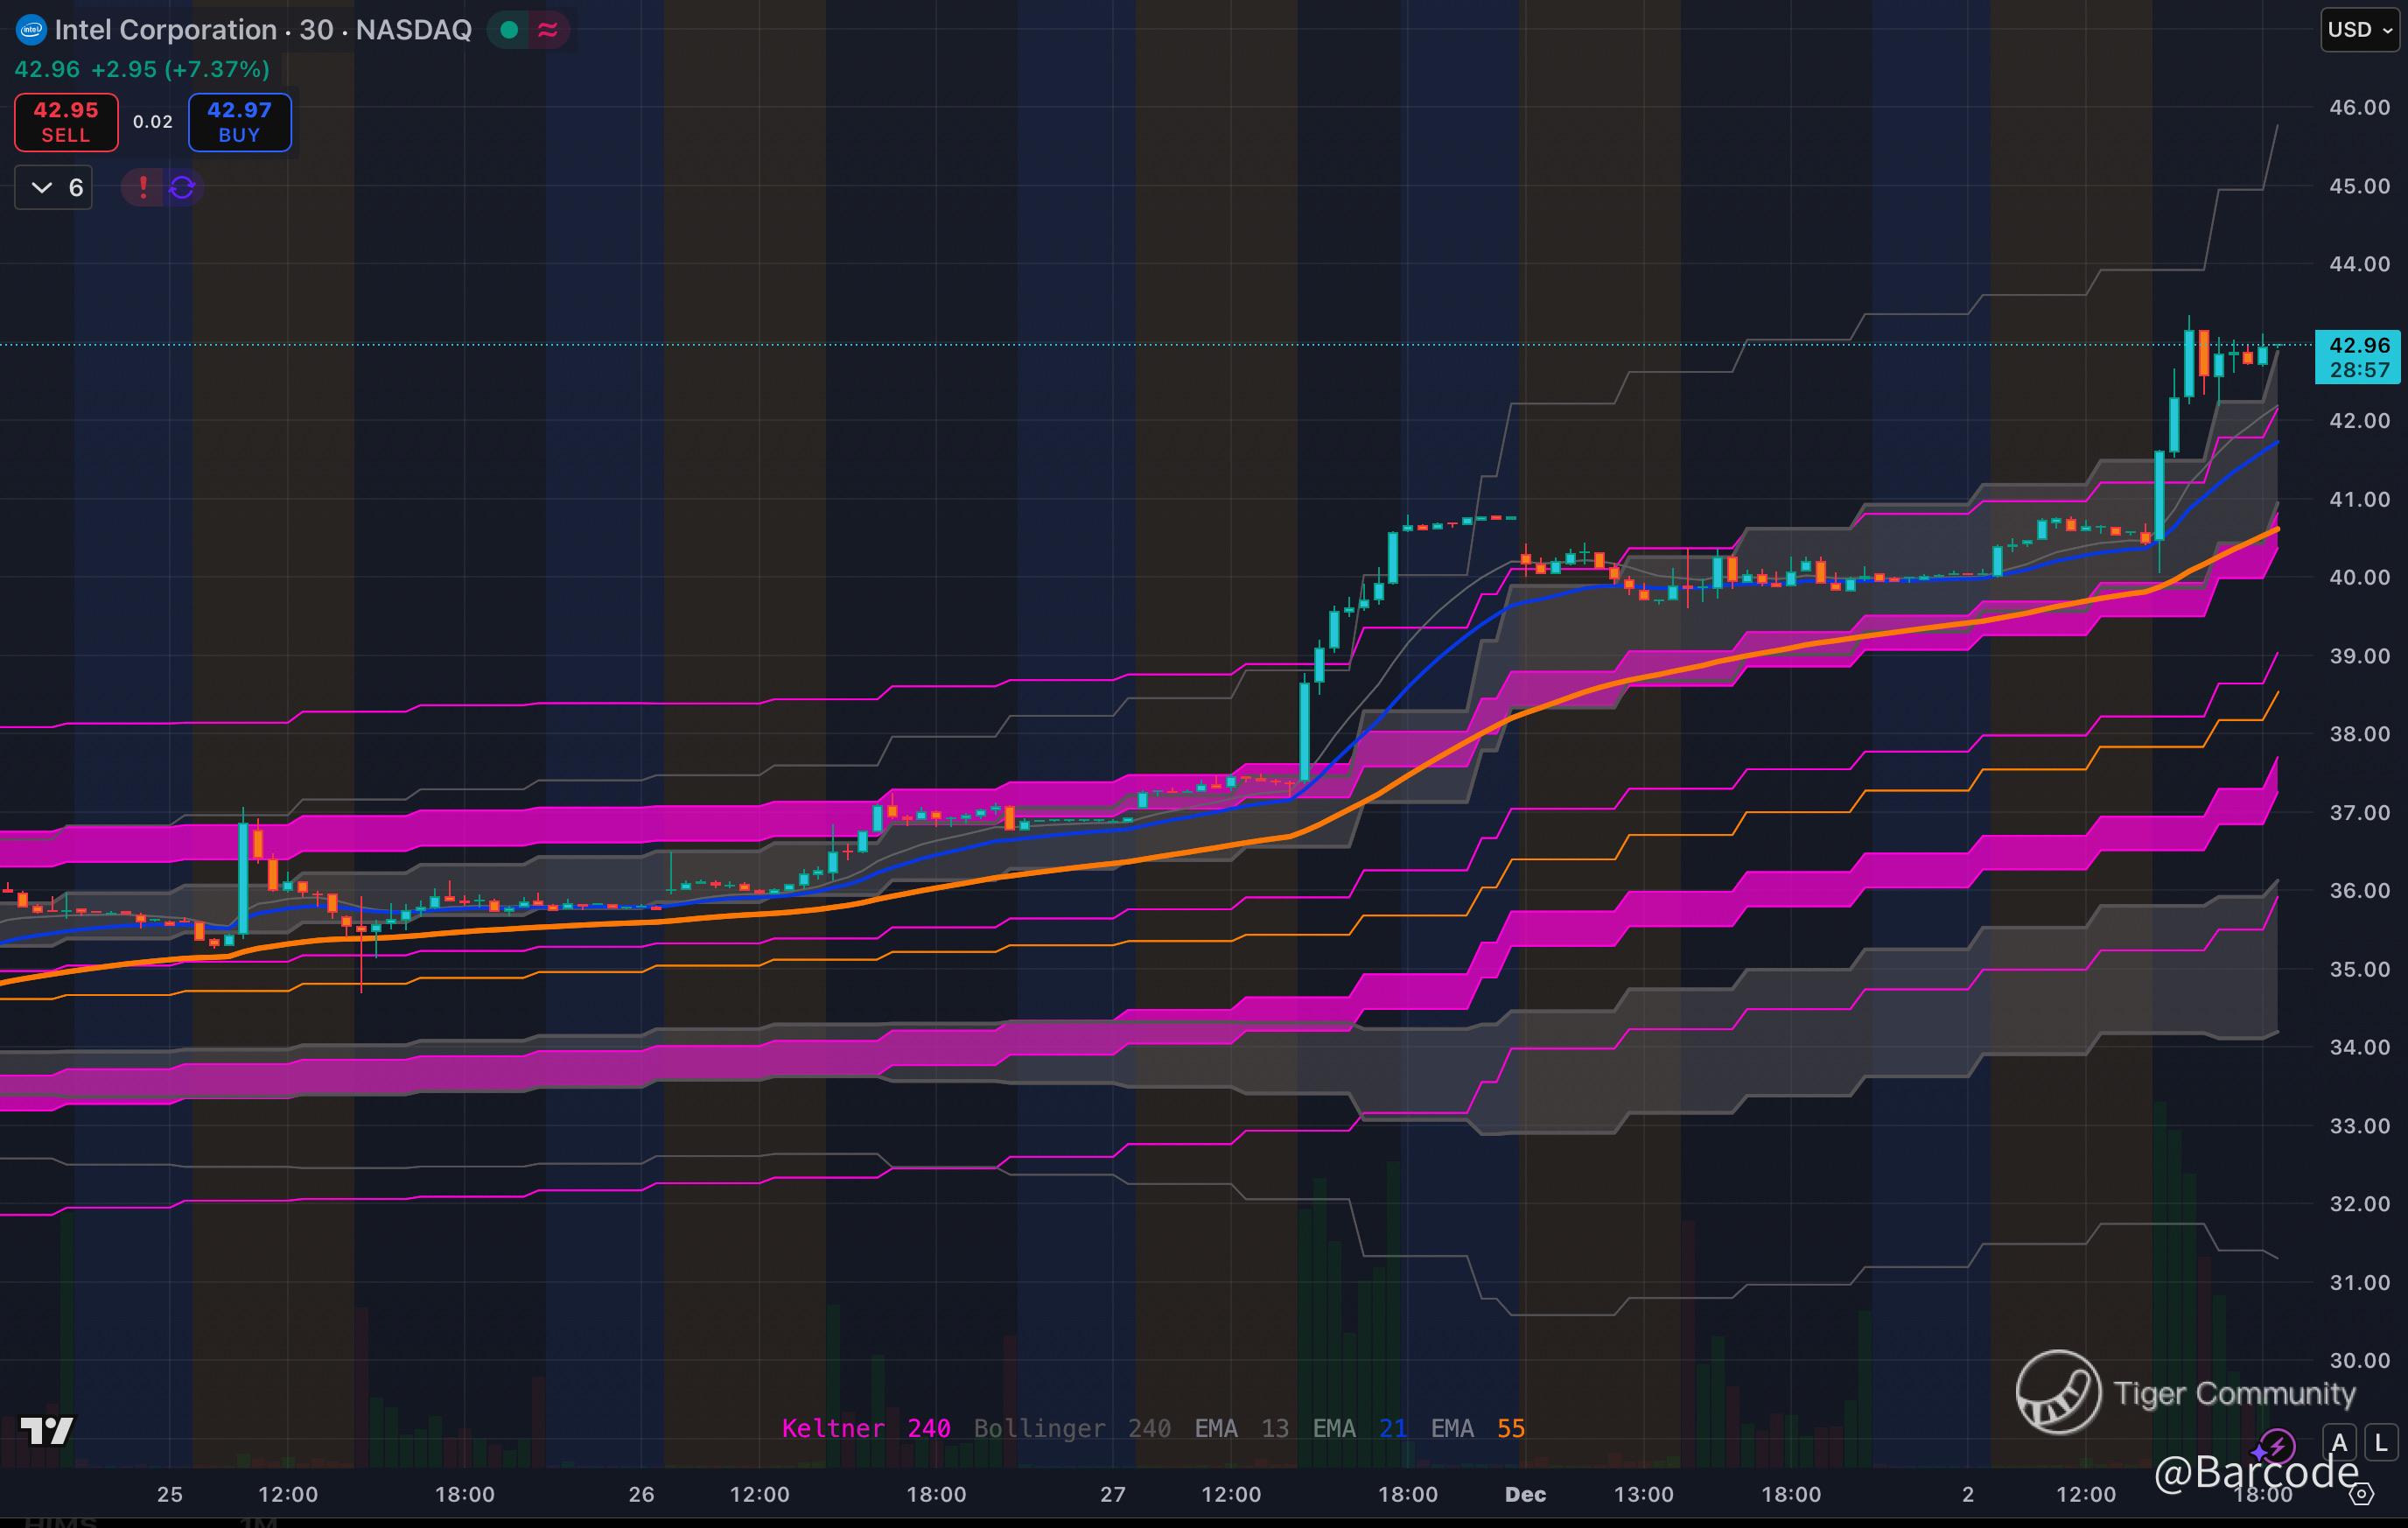Click the pink approximate-data wavy icon

[x=548, y=30]
